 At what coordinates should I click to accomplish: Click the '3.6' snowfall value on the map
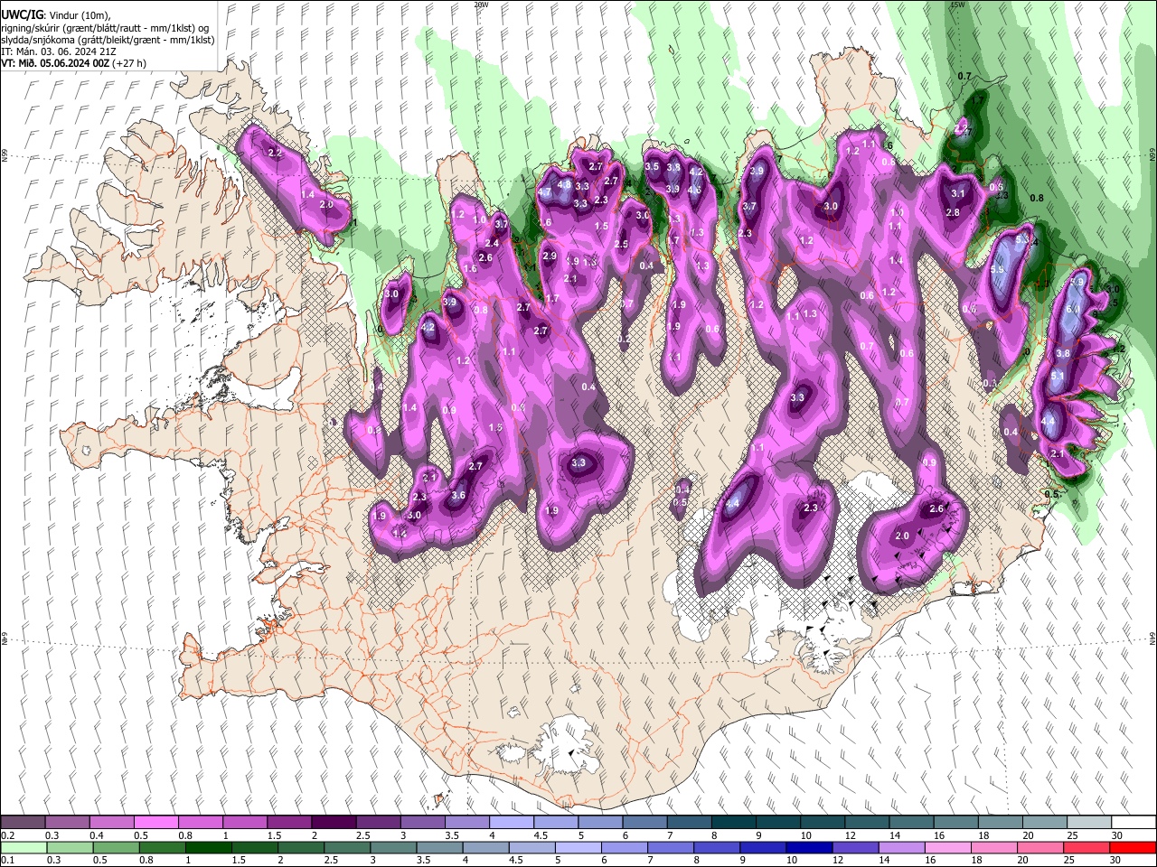(458, 495)
